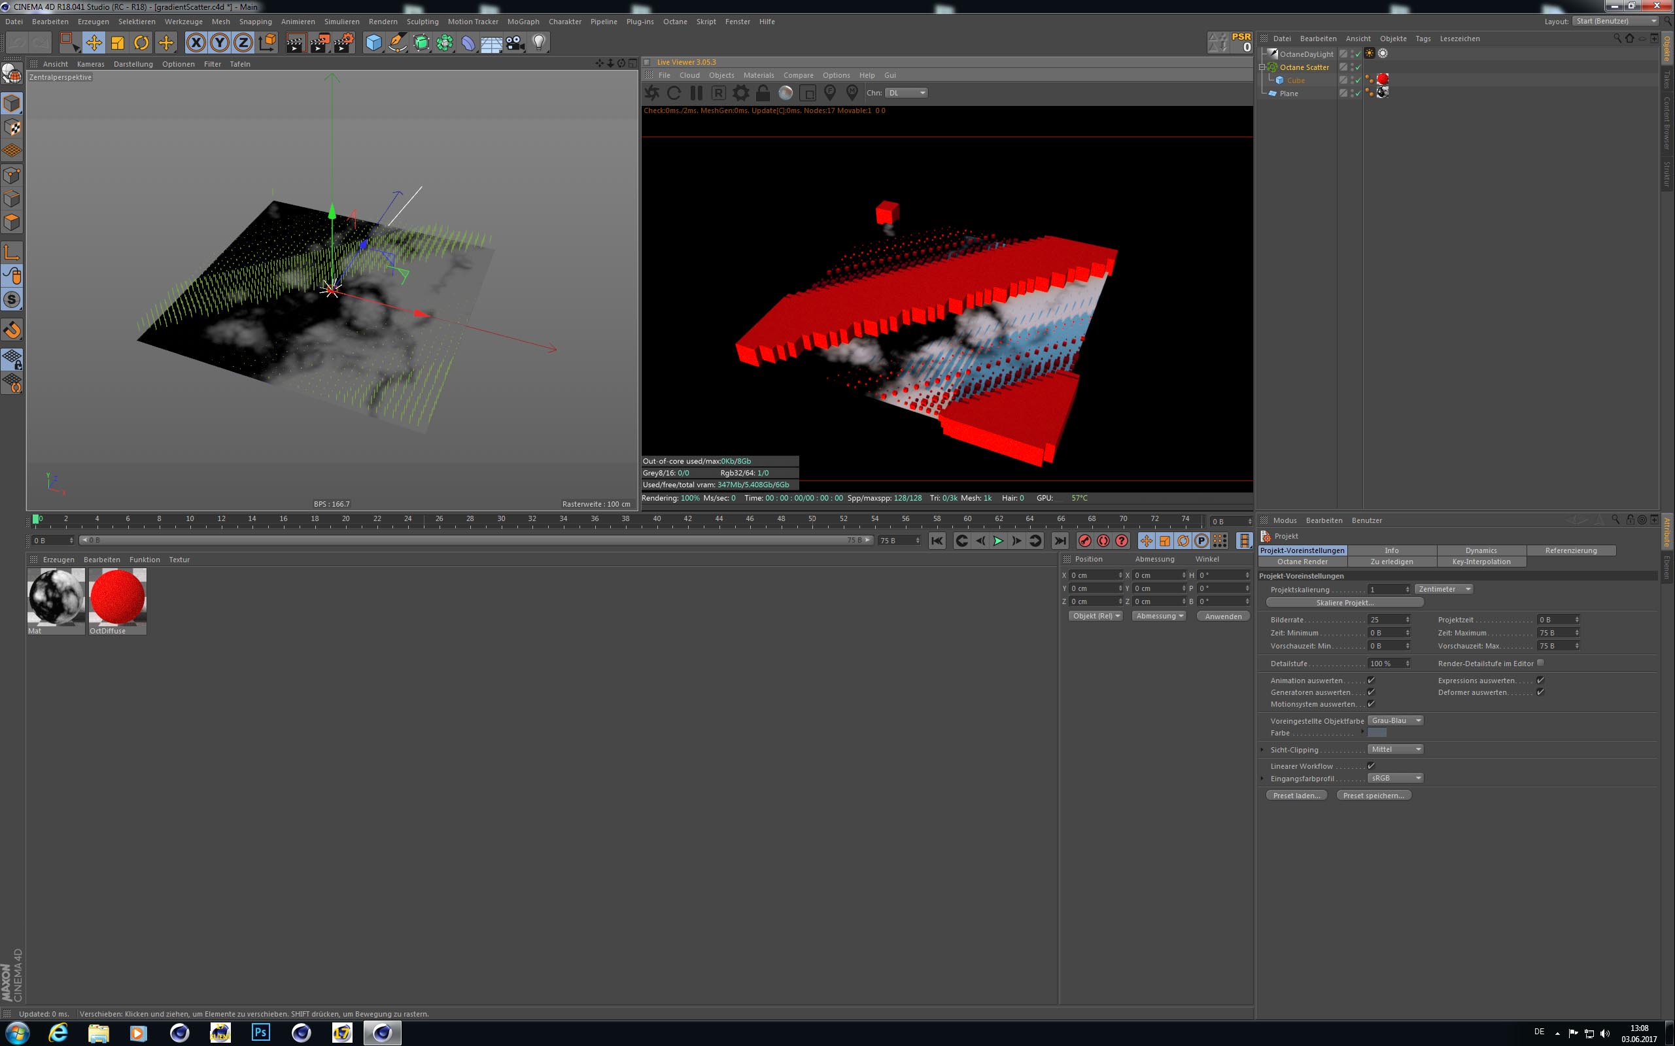Toggle Linearer Workflow checkbox
Screen dimensions: 1675x1046
pyautogui.click(x=1370, y=766)
